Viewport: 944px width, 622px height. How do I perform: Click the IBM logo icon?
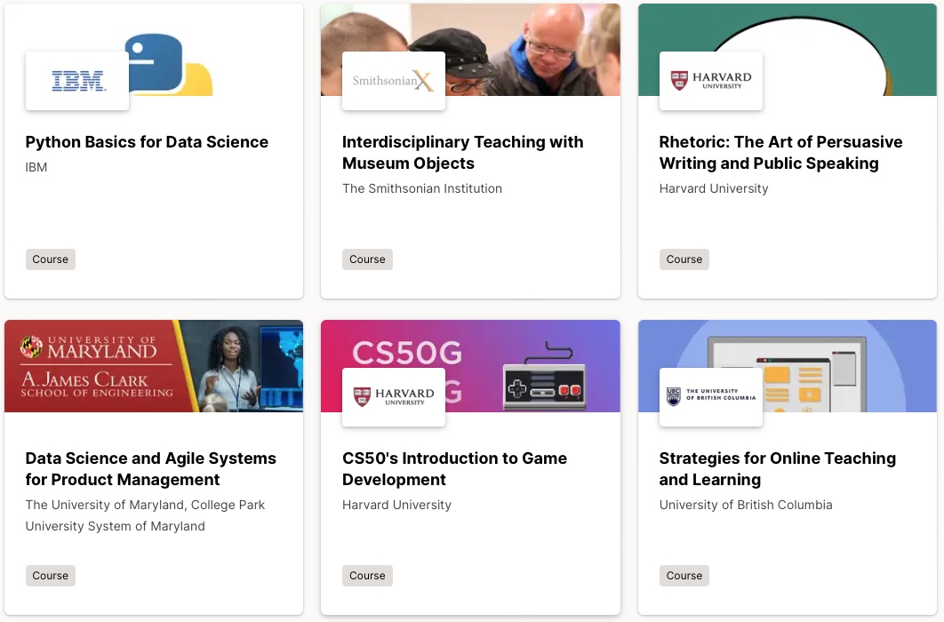pyautogui.click(x=76, y=81)
